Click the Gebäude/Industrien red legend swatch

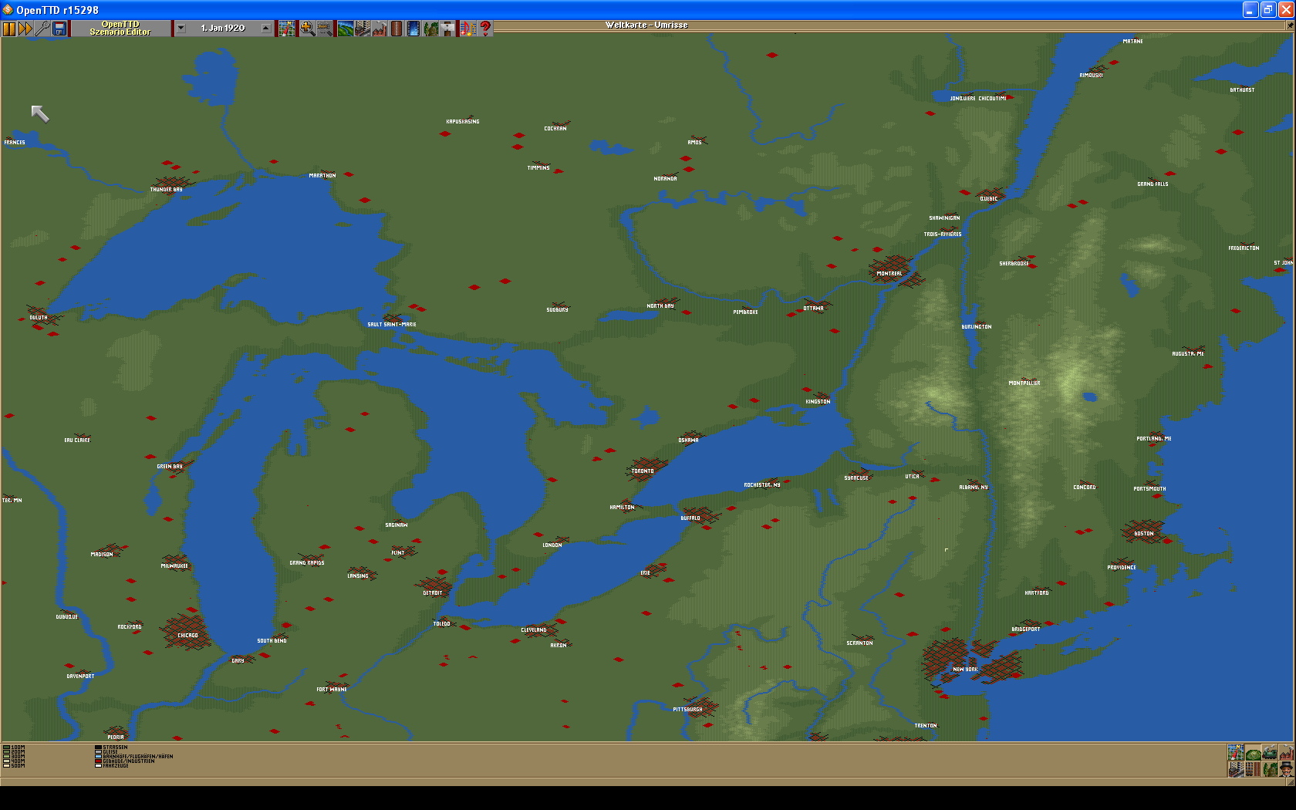pyautogui.click(x=98, y=761)
